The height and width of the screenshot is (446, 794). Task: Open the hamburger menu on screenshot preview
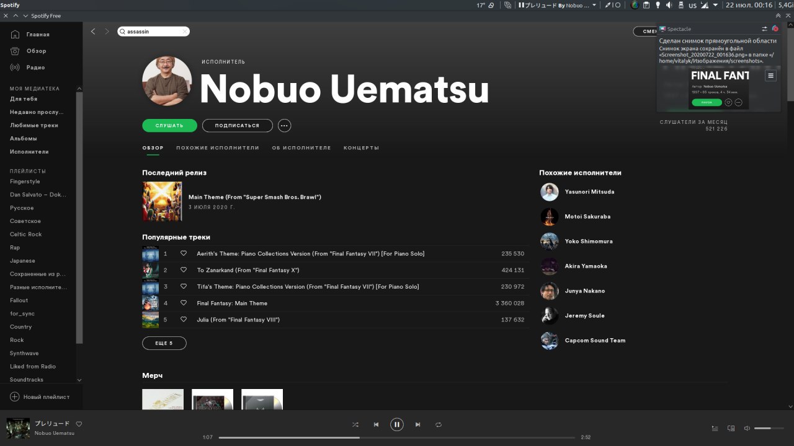tap(770, 76)
